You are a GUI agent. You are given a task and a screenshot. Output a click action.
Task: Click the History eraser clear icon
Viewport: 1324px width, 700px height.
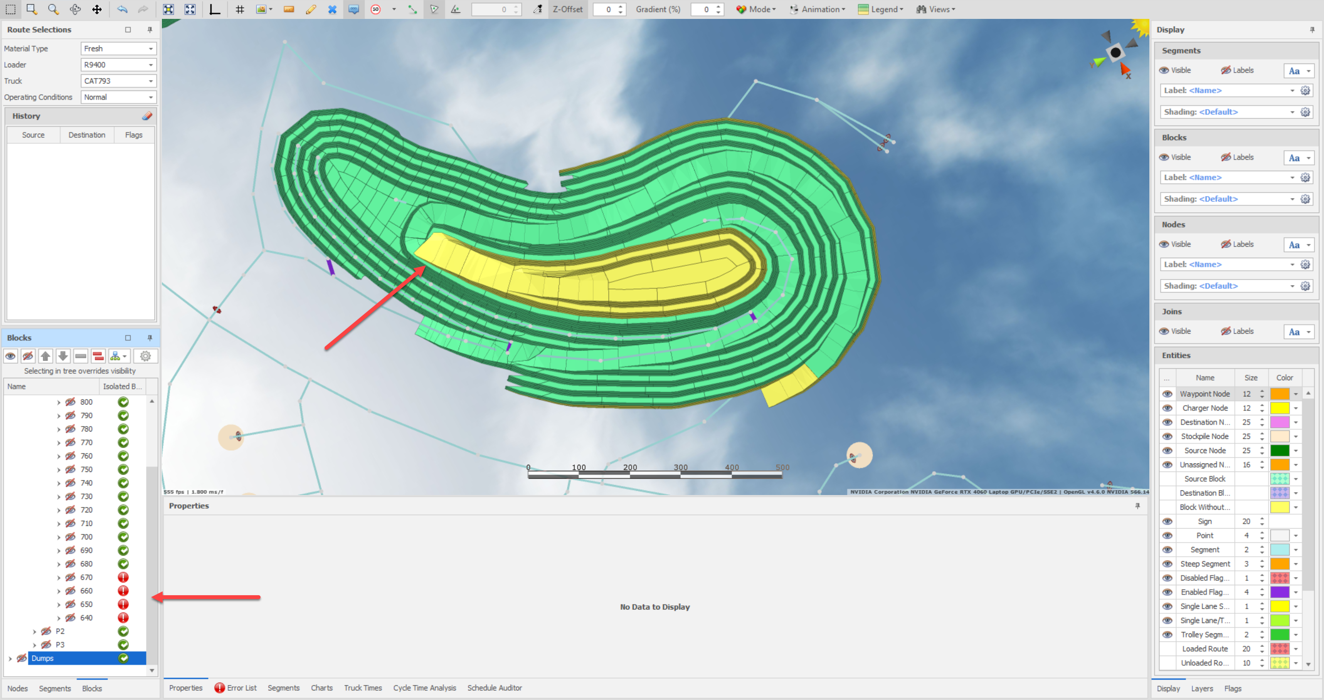pos(148,116)
